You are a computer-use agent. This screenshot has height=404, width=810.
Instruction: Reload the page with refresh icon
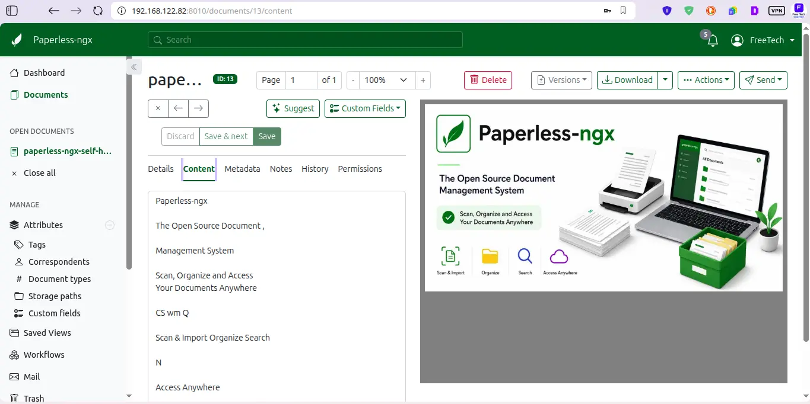tap(98, 11)
